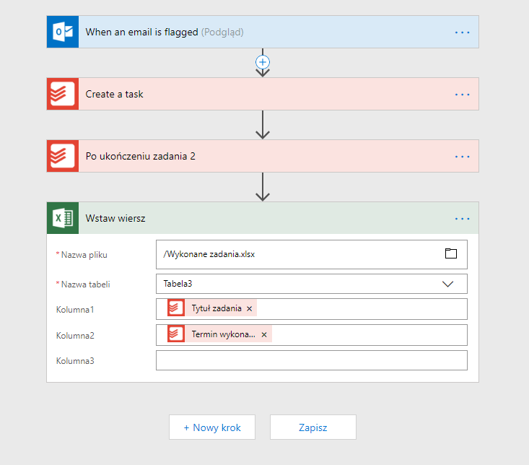Click the Todoist icon in the Tytuł zadania token
This screenshot has height=465, width=529.
176,308
